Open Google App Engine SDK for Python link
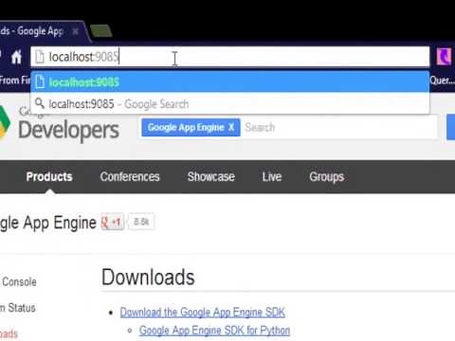This screenshot has width=455, height=341. point(214,331)
